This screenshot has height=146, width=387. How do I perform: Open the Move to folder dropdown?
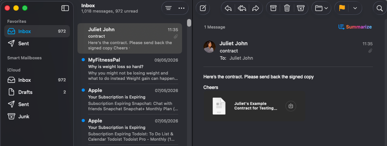[x=321, y=8]
